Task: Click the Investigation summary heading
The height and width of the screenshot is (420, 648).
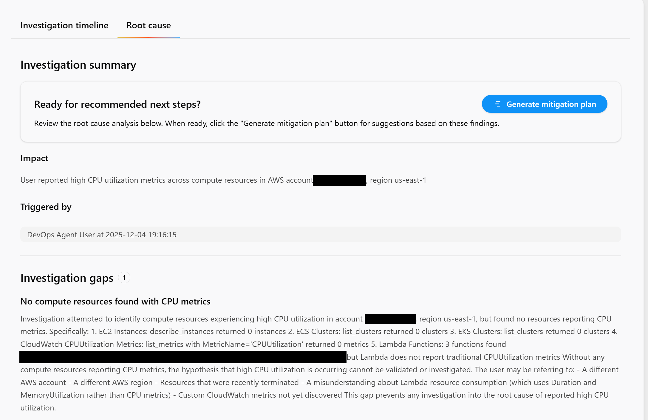Action: coord(78,65)
